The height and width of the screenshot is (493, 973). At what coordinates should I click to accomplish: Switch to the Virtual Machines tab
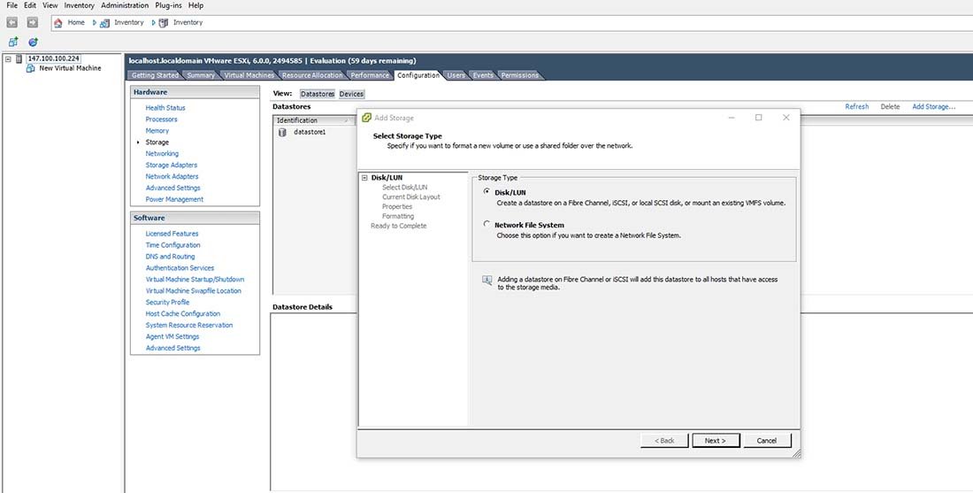(x=249, y=75)
